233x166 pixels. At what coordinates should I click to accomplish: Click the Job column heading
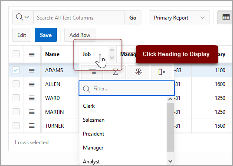[87, 54]
